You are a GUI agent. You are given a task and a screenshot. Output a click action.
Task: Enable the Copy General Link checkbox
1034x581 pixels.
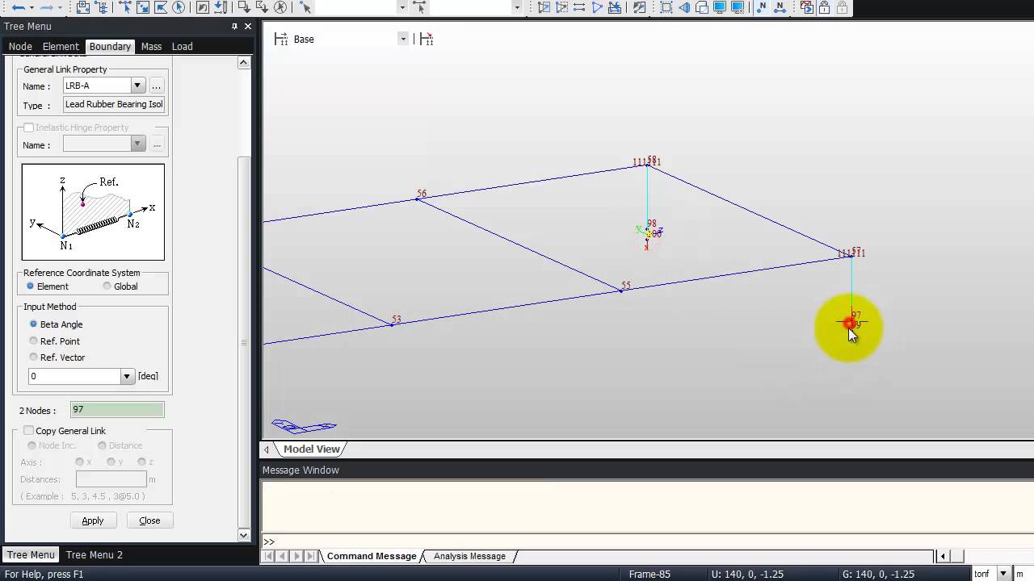tap(28, 431)
